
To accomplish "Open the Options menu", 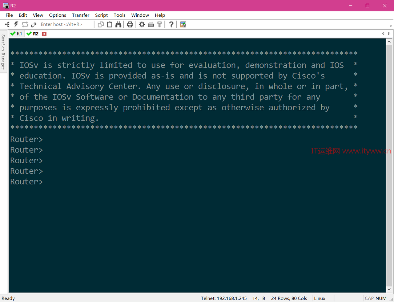I will [x=58, y=15].
